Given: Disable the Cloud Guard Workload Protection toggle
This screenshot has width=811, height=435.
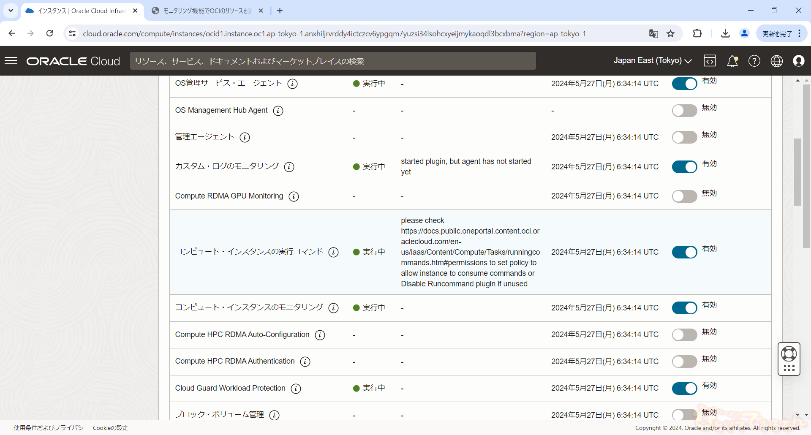Looking at the screenshot, I should 684,389.
